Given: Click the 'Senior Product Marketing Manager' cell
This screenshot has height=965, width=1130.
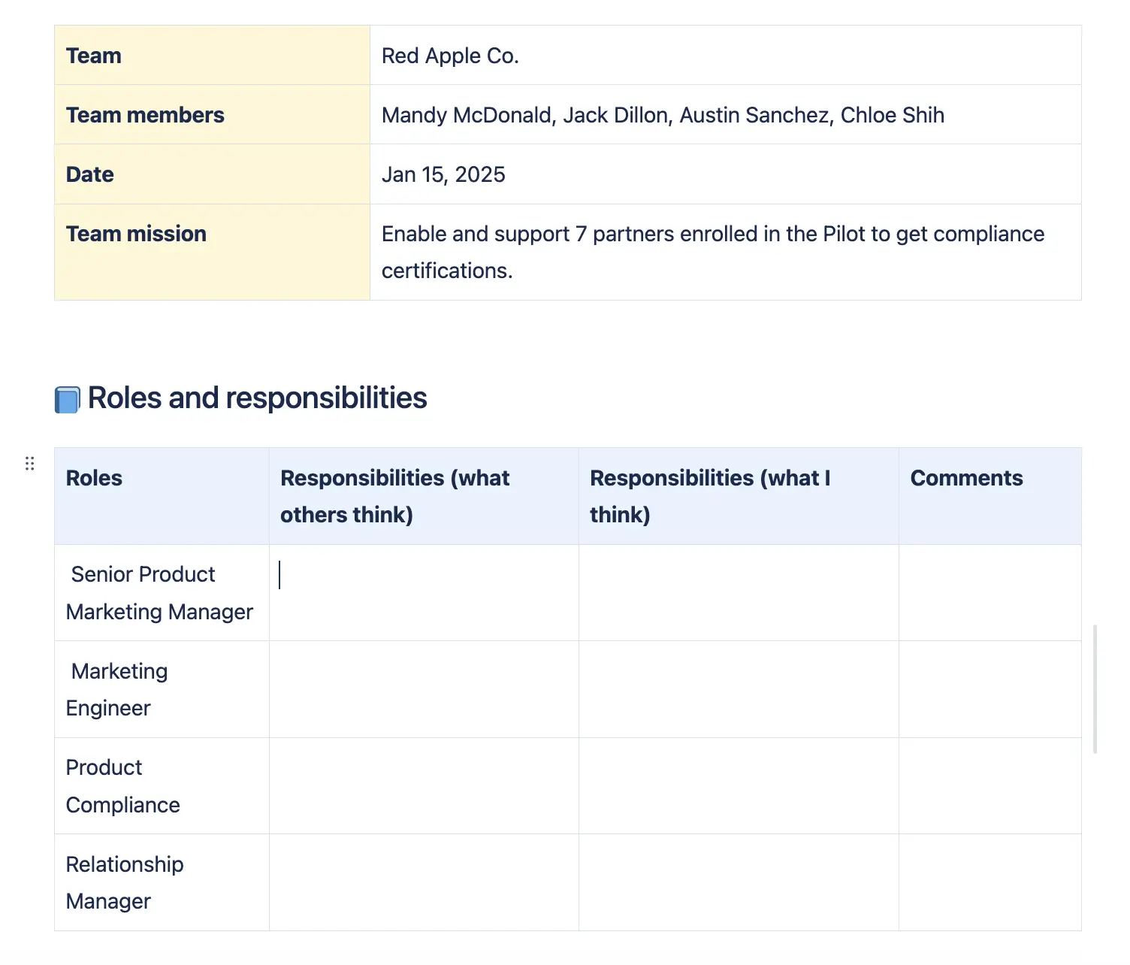Looking at the screenshot, I should pos(162,593).
